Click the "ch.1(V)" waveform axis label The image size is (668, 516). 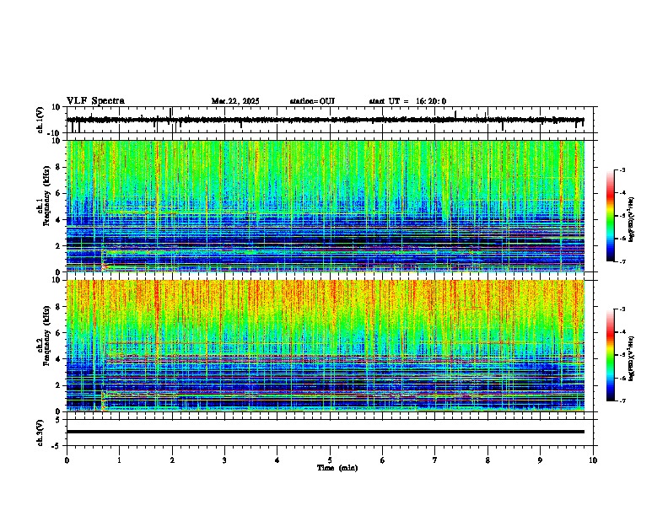pos(40,120)
